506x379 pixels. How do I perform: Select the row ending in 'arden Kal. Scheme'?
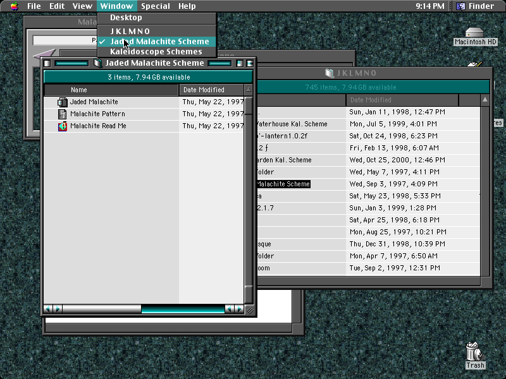(284, 160)
